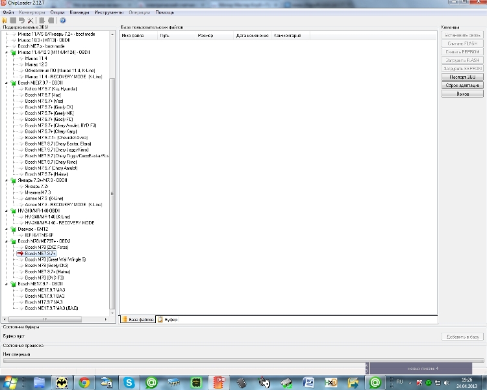The width and height of the screenshot is (487, 390).
Task: Collapse the Микас 11.4/12.3 OBDII tree group
Action: [6, 52]
